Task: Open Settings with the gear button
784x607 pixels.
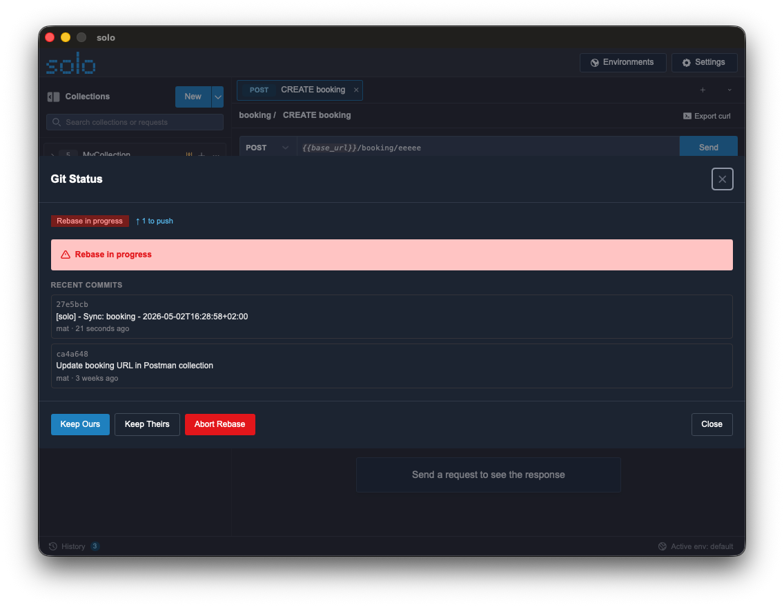Action: point(704,63)
